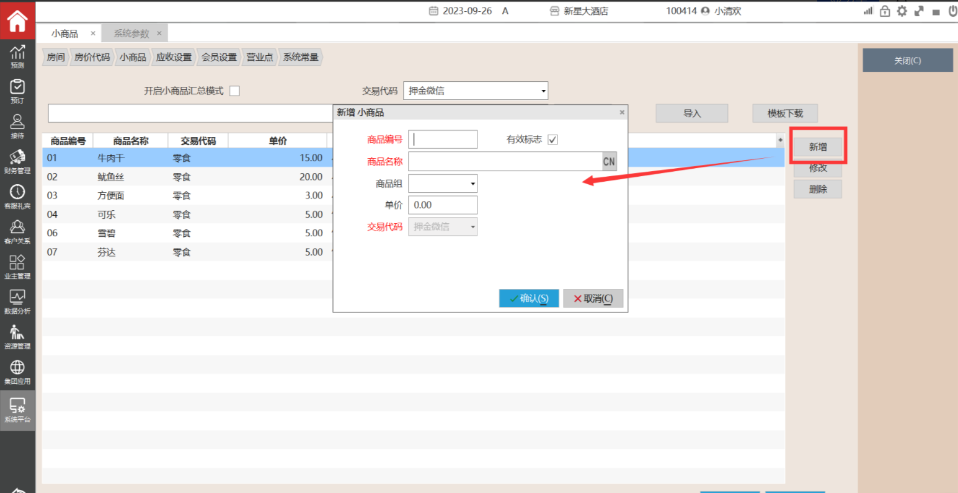Enable 开启小商品汇总模式 checkbox
The height and width of the screenshot is (493, 958).
234,91
